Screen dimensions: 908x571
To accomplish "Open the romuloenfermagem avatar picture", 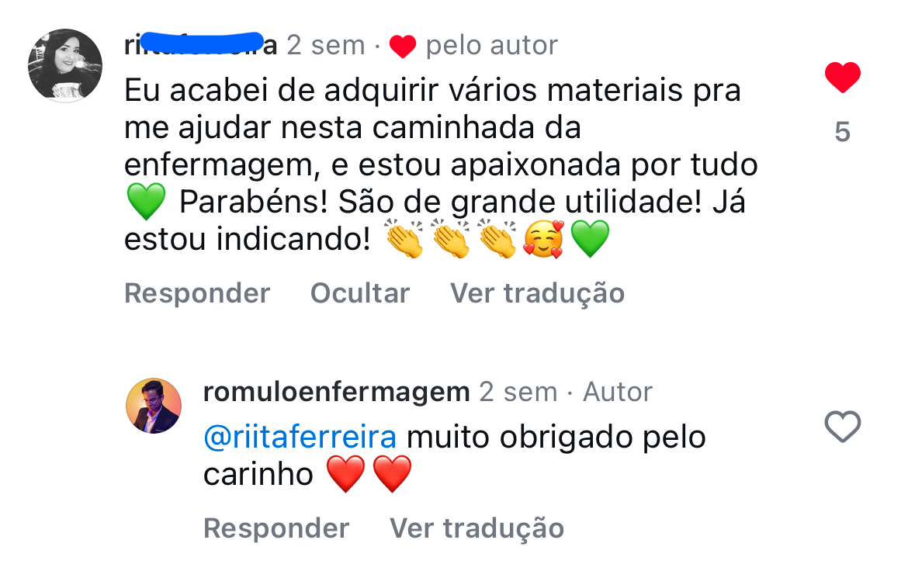I will 154,406.
